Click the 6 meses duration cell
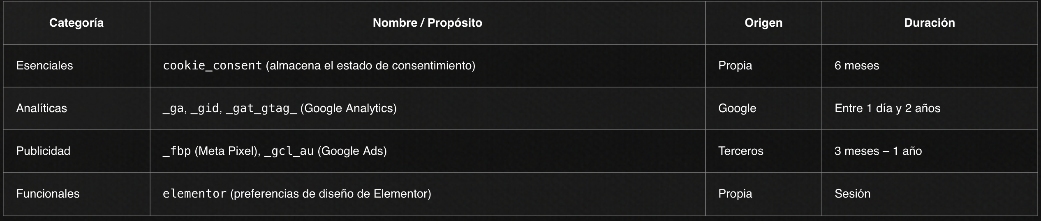Screen dimensions: 1041x221 pyautogui.click(x=857, y=66)
